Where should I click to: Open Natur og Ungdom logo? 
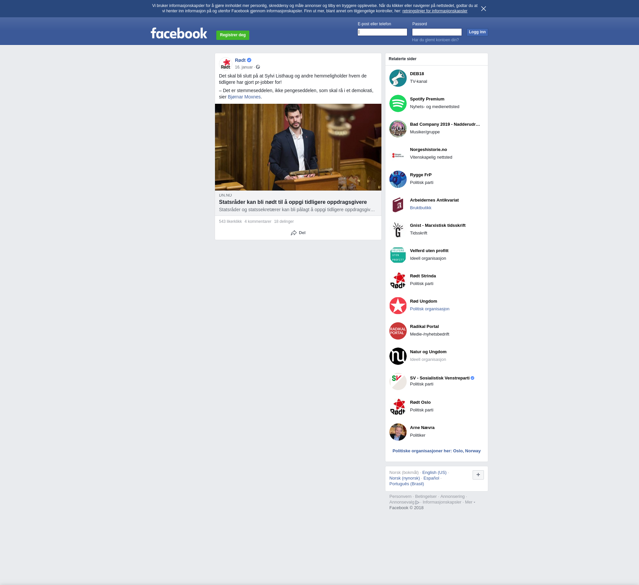pos(398,356)
